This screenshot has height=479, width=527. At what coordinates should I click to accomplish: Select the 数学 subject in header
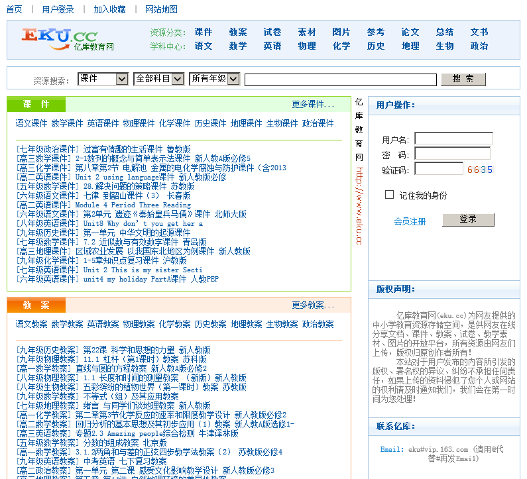click(238, 46)
